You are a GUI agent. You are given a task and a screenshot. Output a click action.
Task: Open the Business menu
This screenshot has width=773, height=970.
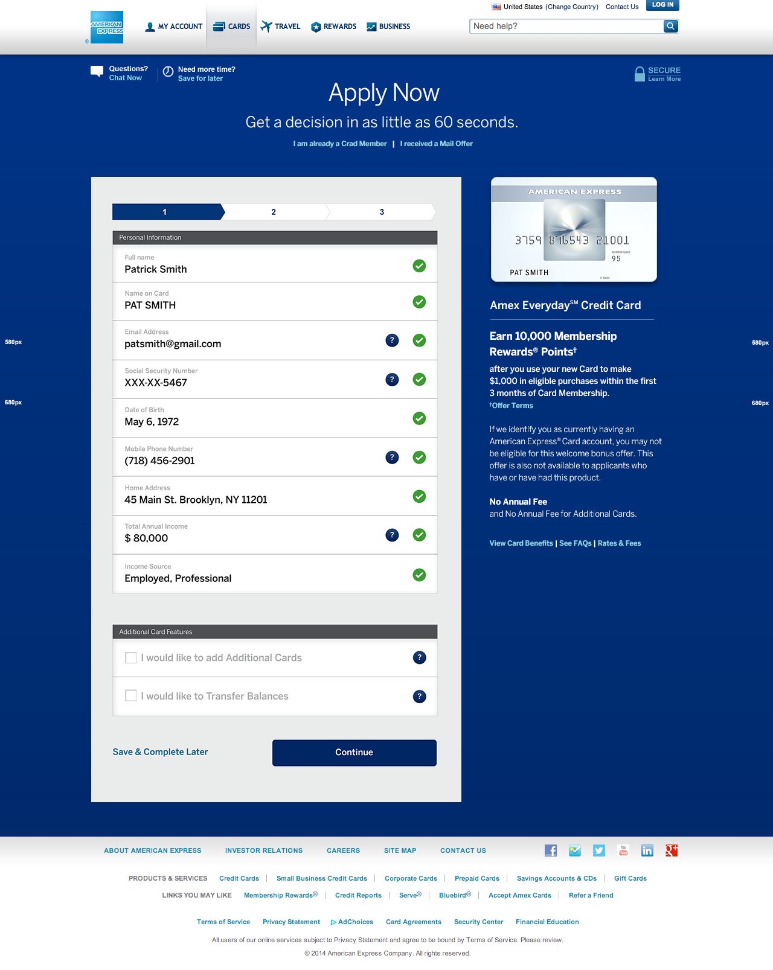pyautogui.click(x=388, y=27)
